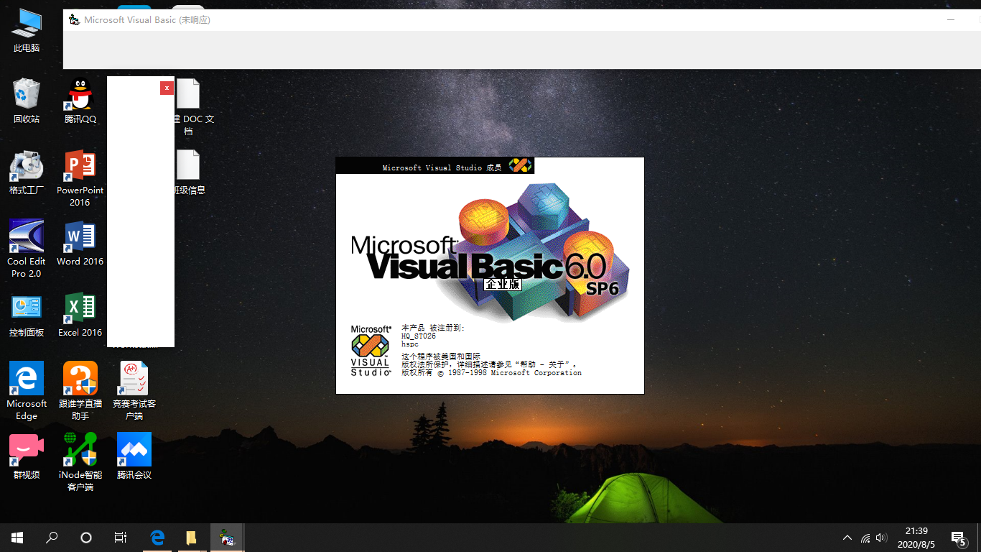The image size is (981, 552).
Task: Select the 腾讯QQ penguin shortcut
Action: (x=80, y=101)
